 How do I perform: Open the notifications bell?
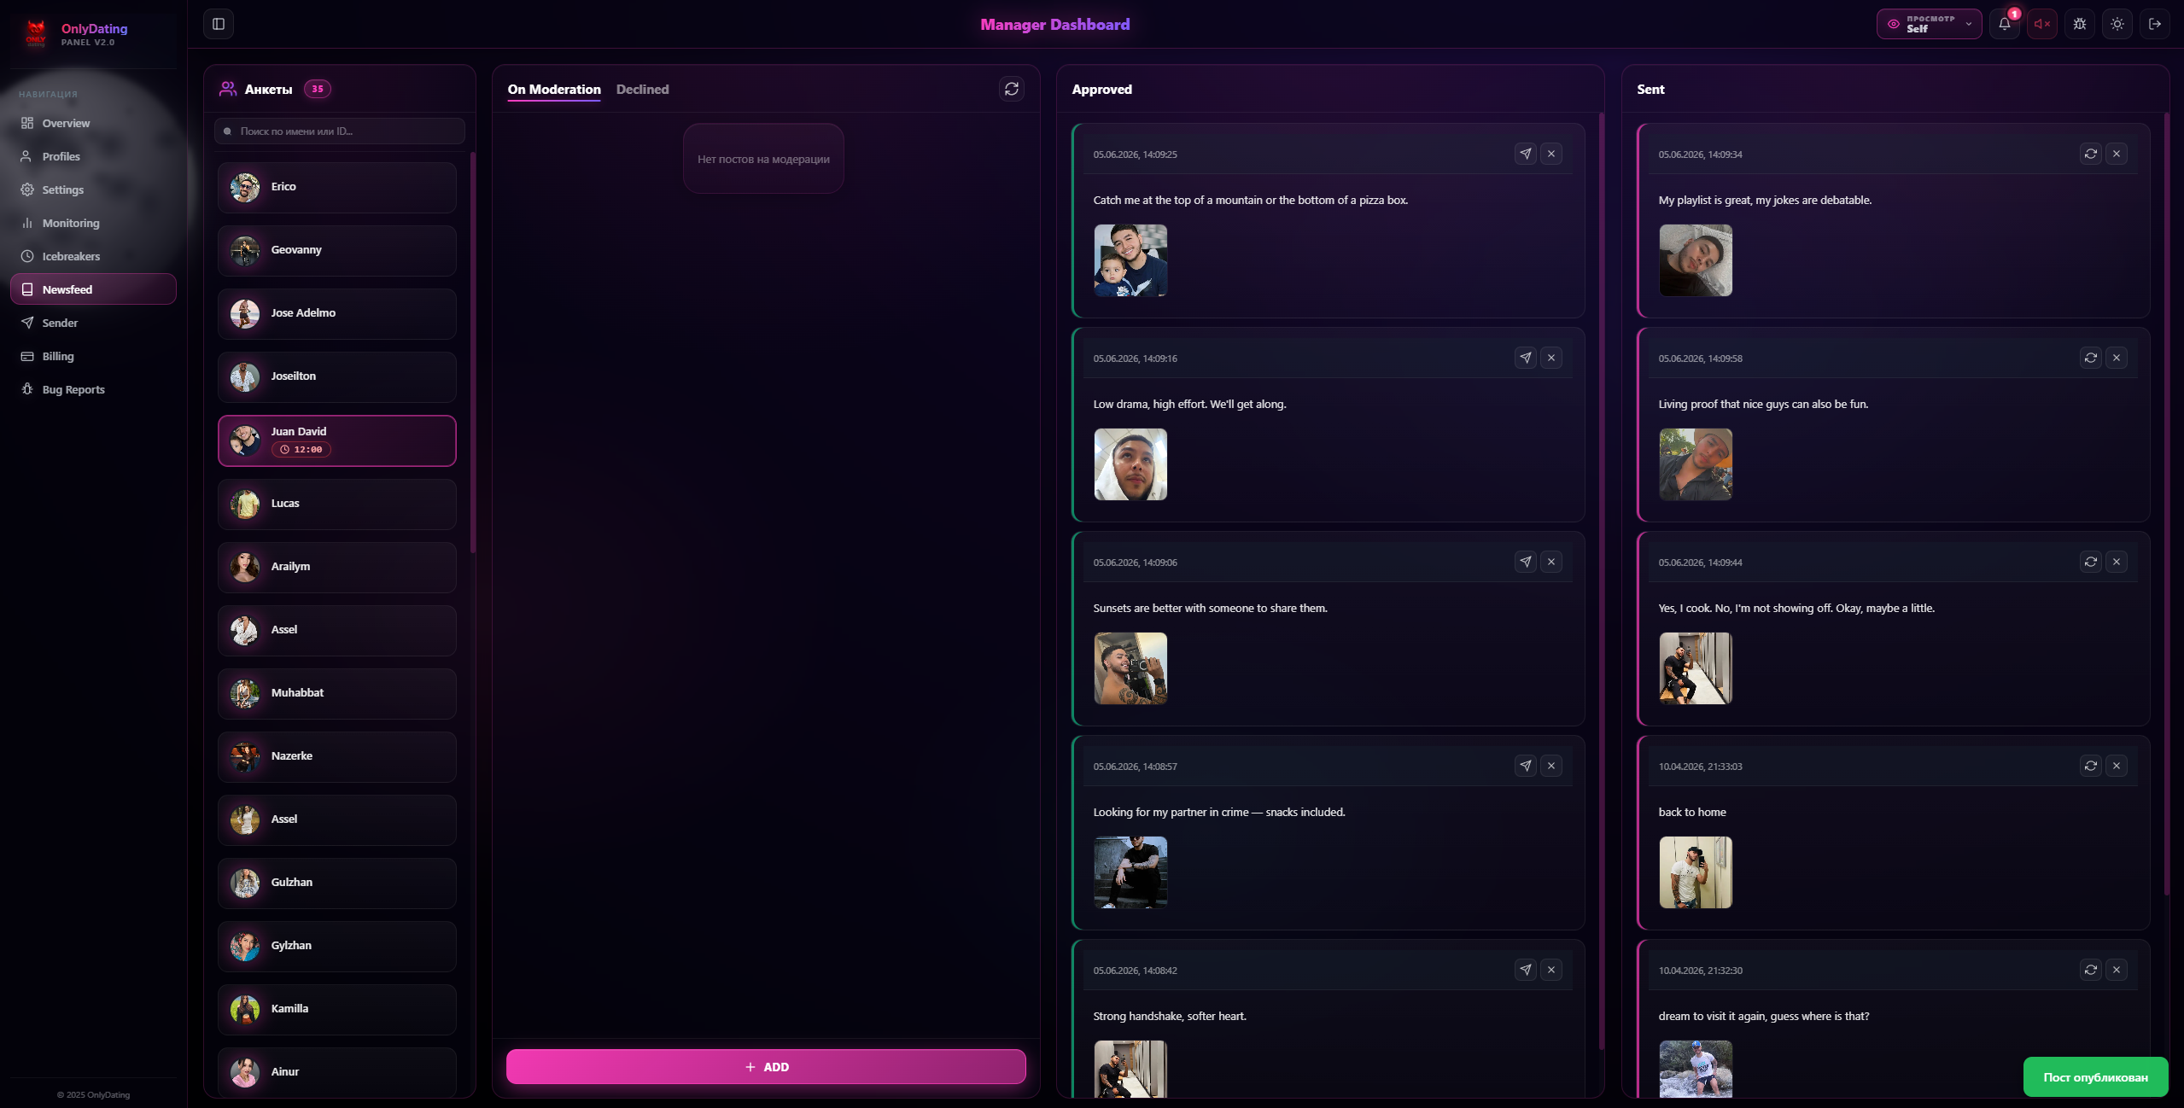pyautogui.click(x=2004, y=24)
